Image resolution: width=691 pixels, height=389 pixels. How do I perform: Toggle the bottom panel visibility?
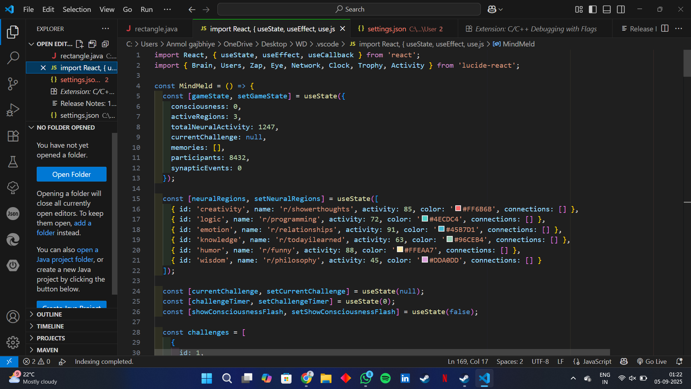[x=607, y=9]
